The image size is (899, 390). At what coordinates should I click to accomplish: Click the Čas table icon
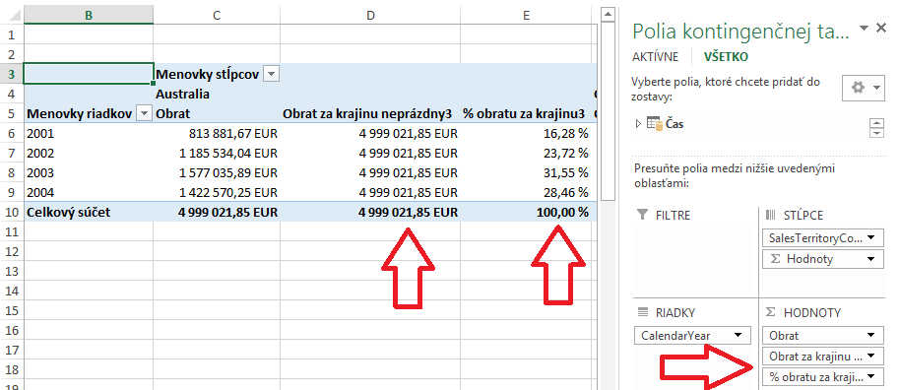654,123
